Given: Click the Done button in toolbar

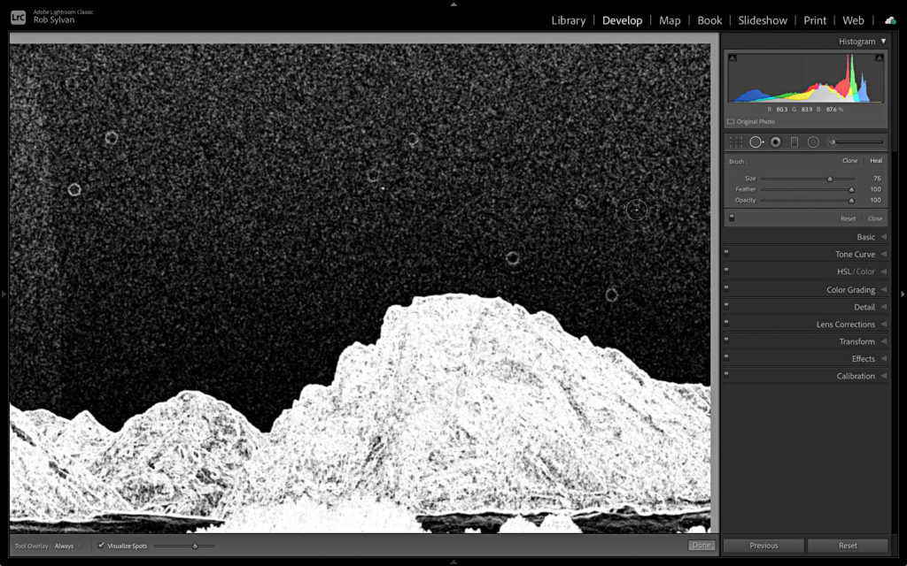Looking at the screenshot, I should tap(702, 546).
